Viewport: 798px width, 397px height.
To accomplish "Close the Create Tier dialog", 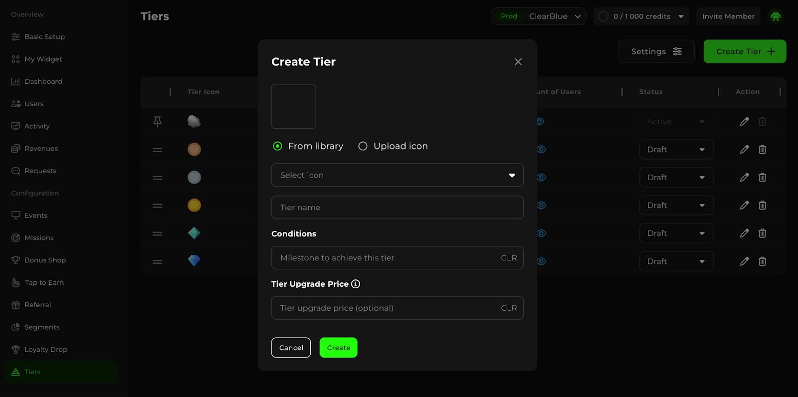I will coord(518,62).
